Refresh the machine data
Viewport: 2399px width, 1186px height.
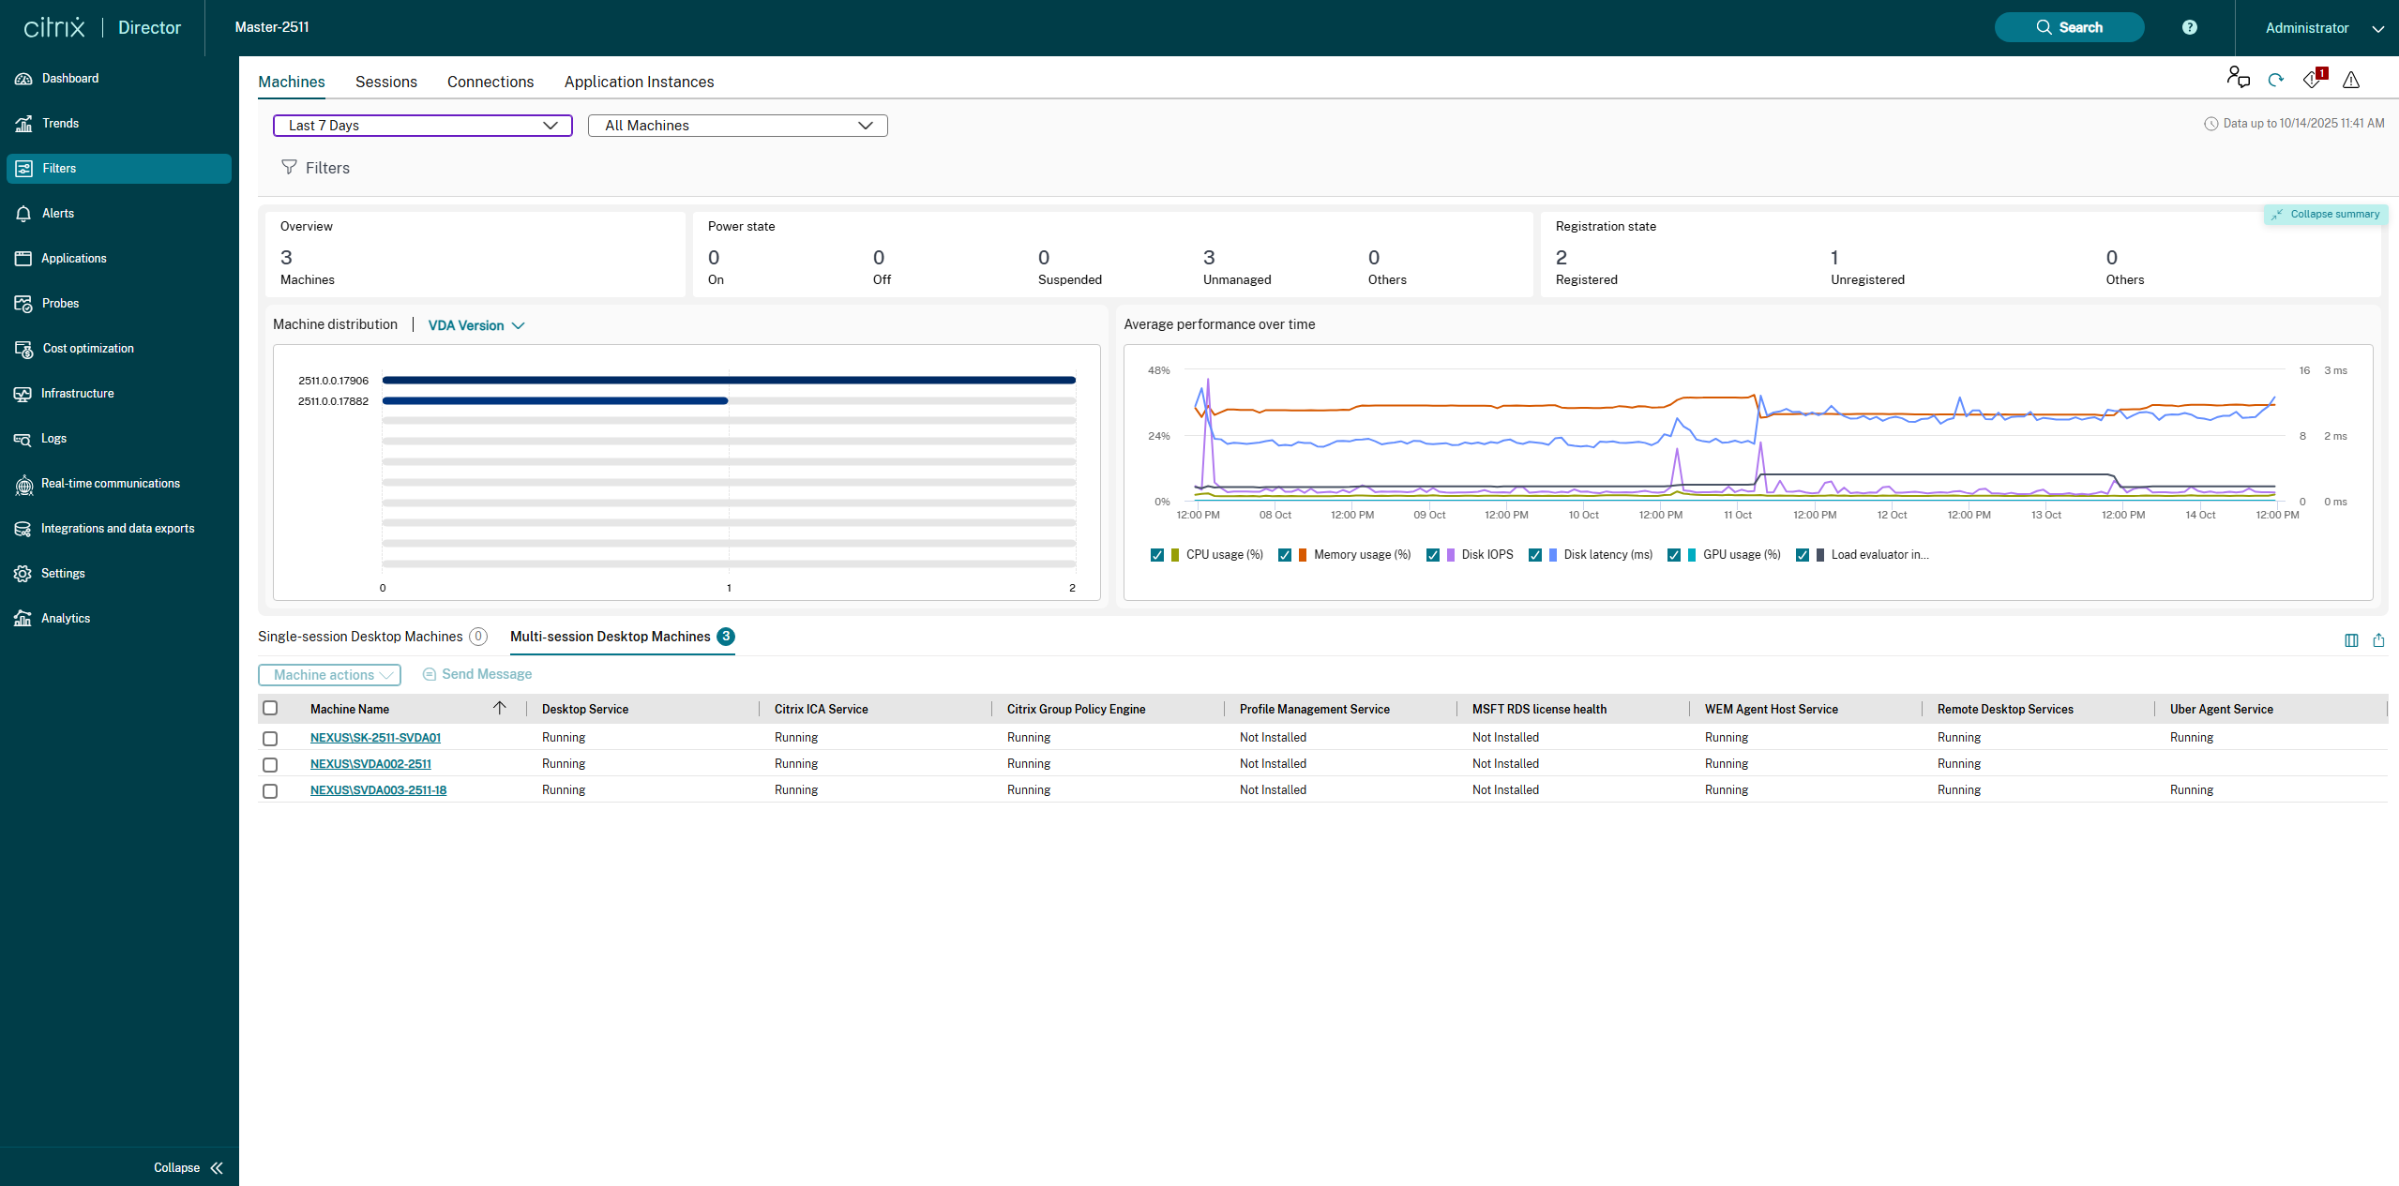click(x=2276, y=80)
